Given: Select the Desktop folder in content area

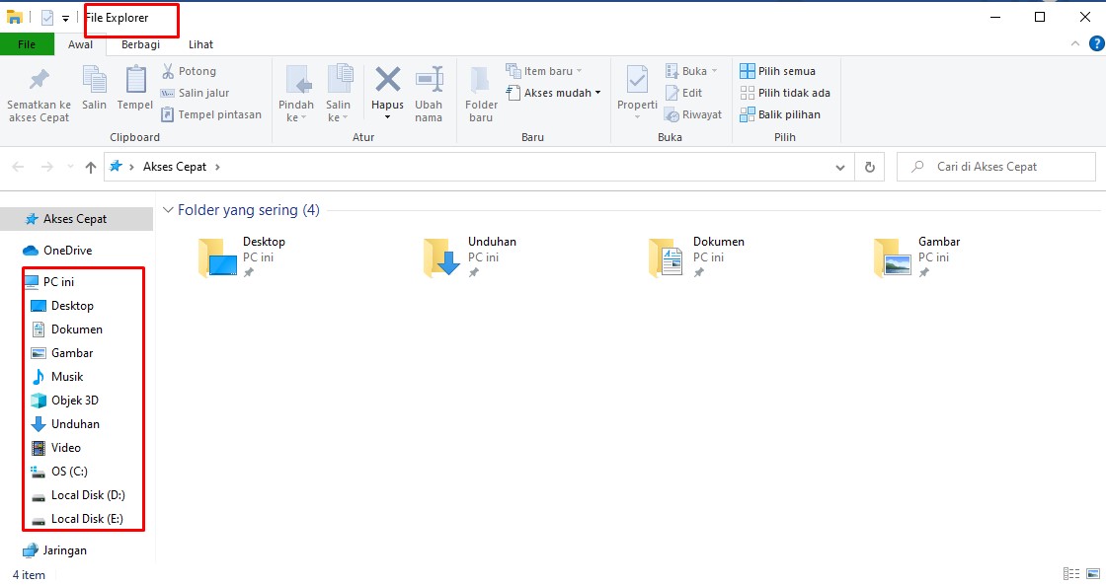Looking at the screenshot, I should click(x=243, y=256).
